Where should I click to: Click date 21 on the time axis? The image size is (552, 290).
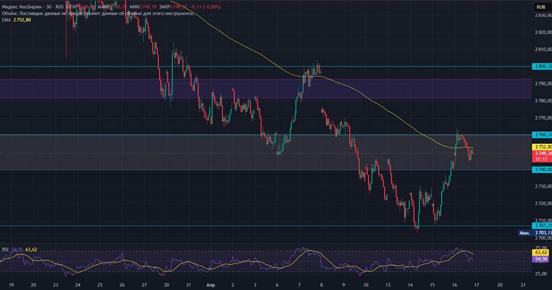pyautogui.click(x=523, y=284)
